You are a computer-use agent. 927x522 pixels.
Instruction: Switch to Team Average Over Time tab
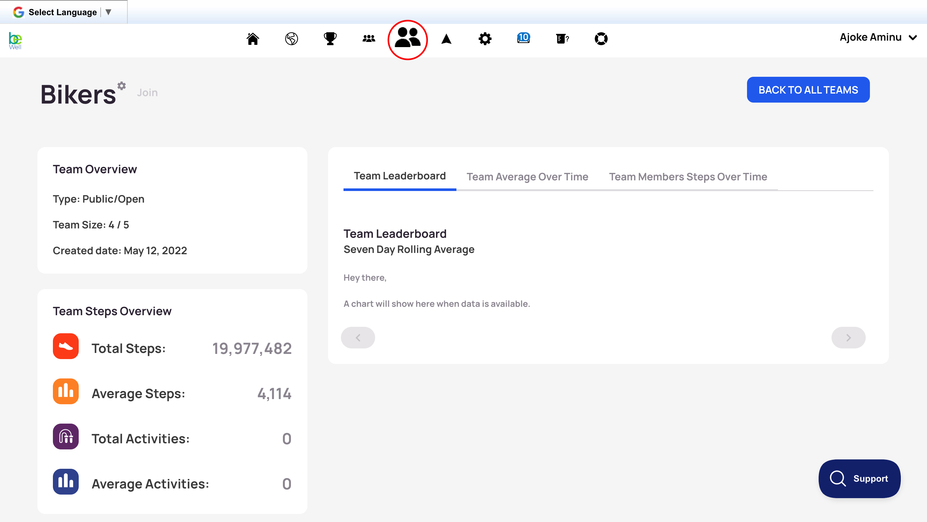527,176
